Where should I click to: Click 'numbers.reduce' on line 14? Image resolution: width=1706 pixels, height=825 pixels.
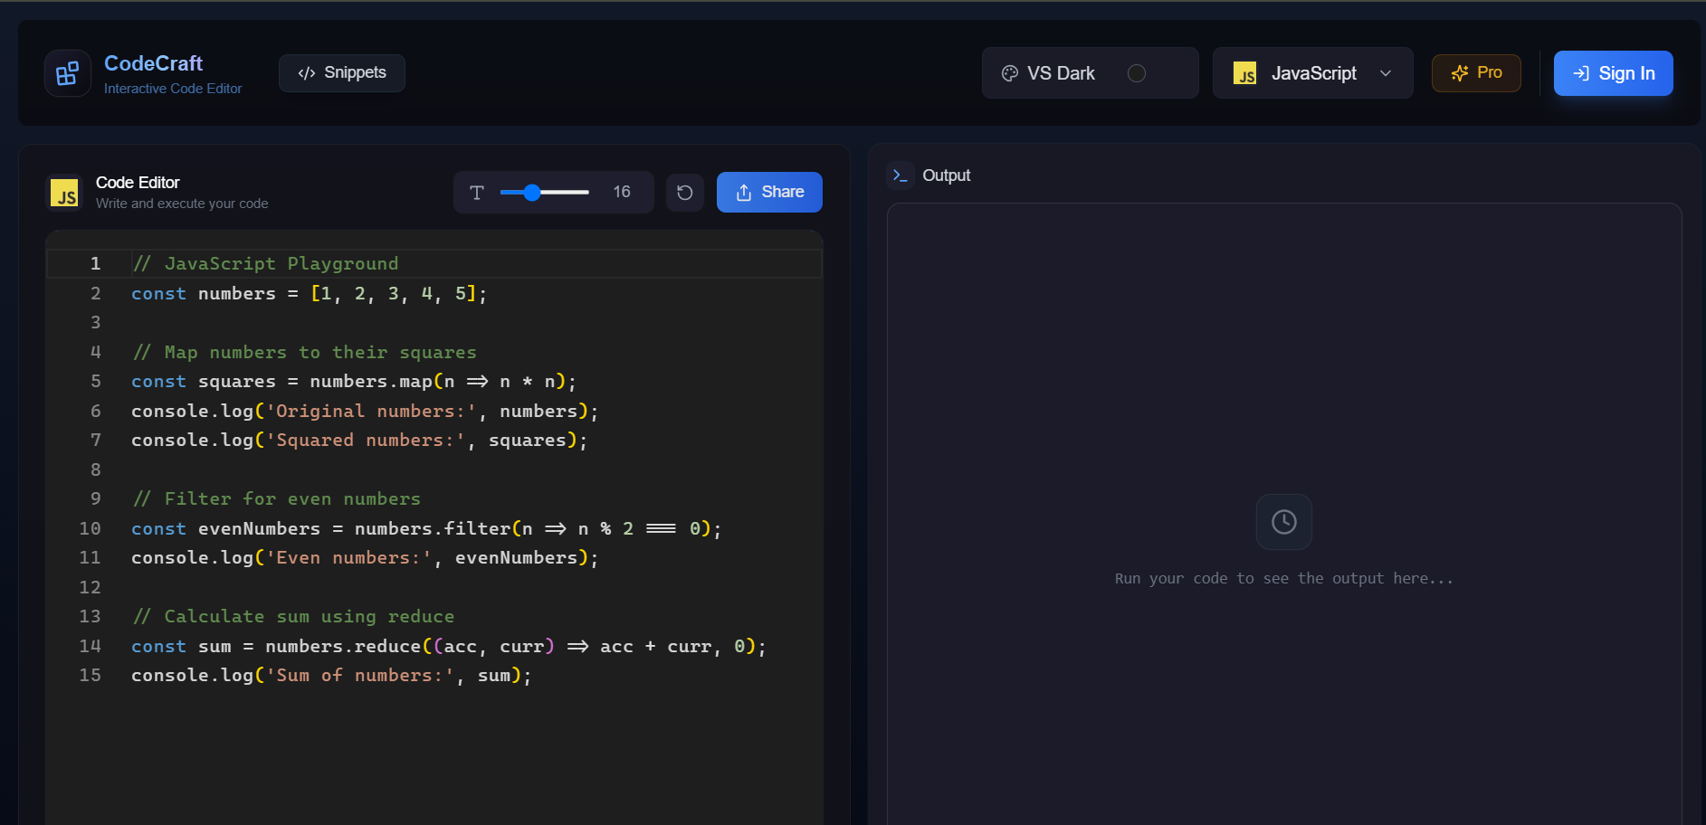pyautogui.click(x=343, y=646)
